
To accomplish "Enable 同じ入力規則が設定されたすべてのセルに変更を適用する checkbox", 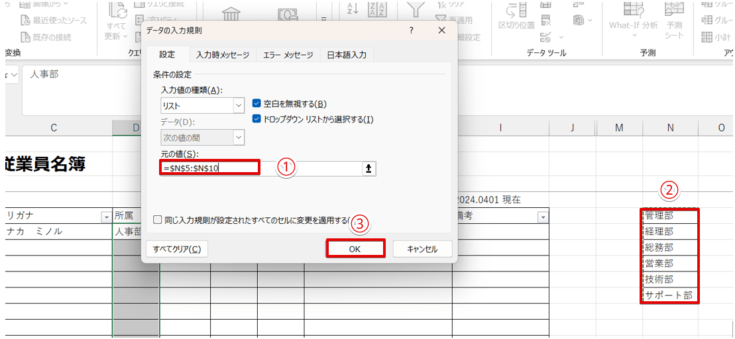I will point(158,220).
